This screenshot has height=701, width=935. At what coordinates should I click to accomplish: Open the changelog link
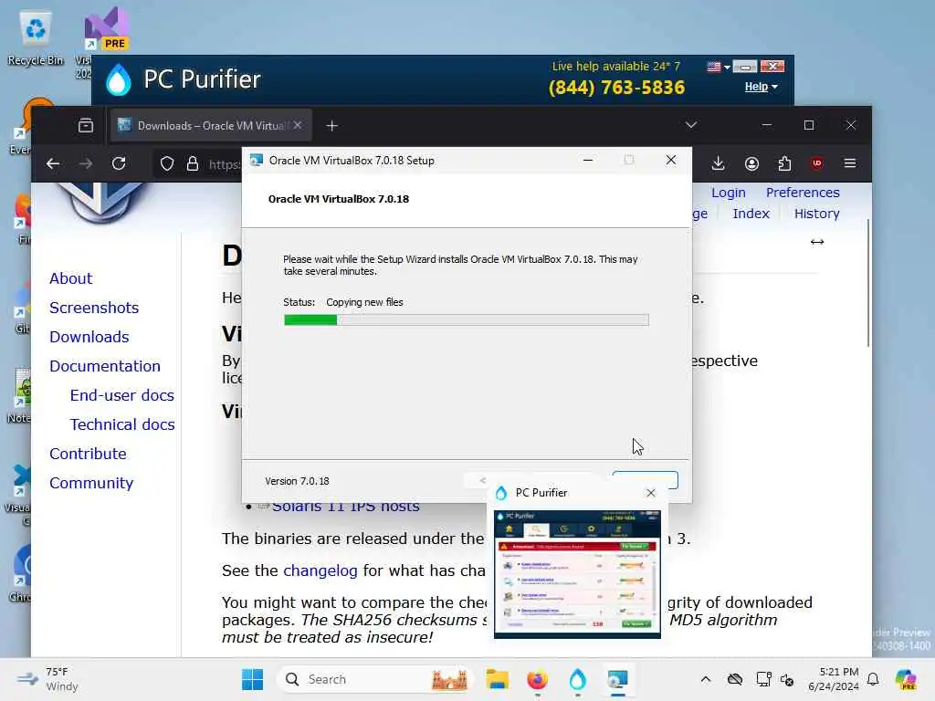[320, 570]
